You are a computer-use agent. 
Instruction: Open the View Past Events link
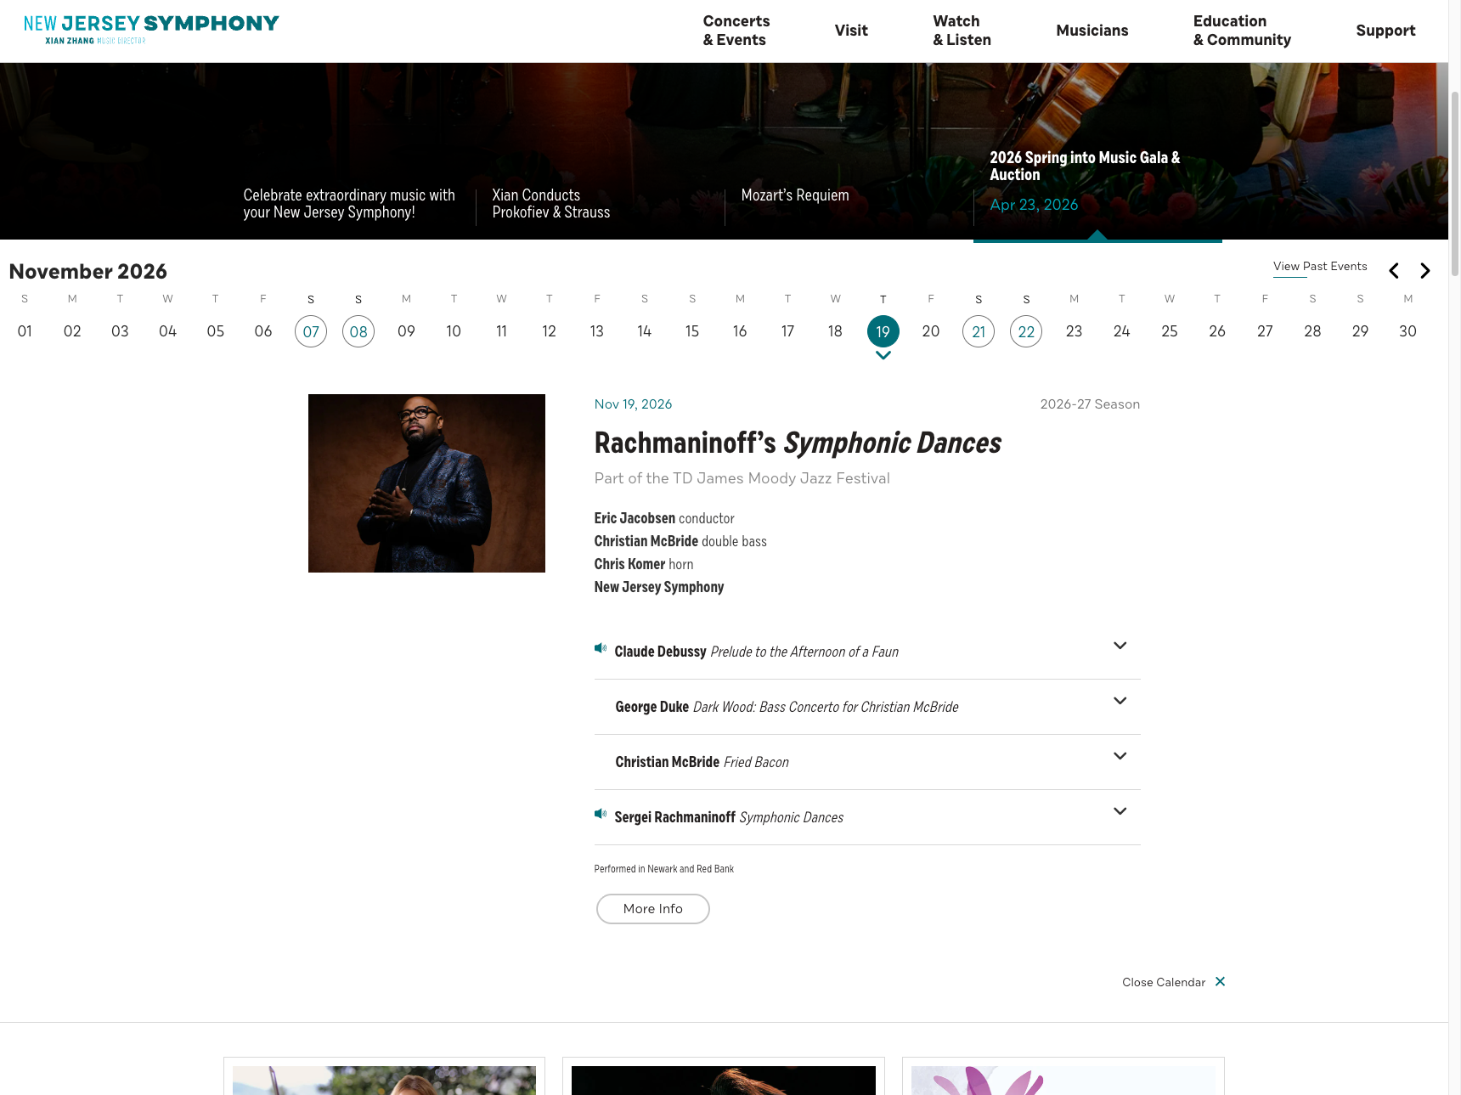pyautogui.click(x=1319, y=267)
